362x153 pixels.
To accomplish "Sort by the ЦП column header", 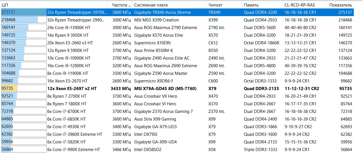I will click(x=54, y=5).
